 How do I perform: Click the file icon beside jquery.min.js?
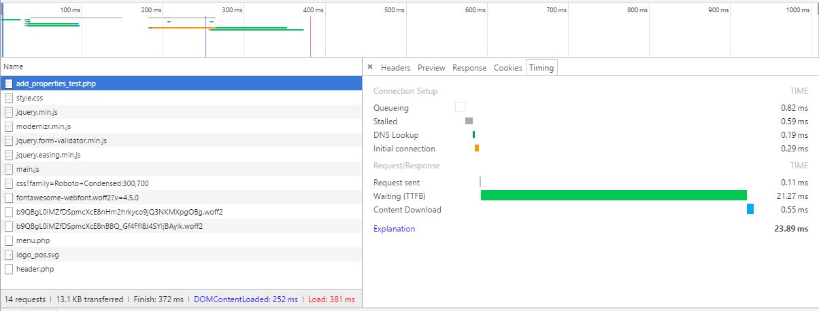tap(9, 112)
